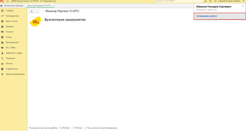Screen dimensions: 246x131
Task: Open the Администрирование section
Action: click(15, 74)
